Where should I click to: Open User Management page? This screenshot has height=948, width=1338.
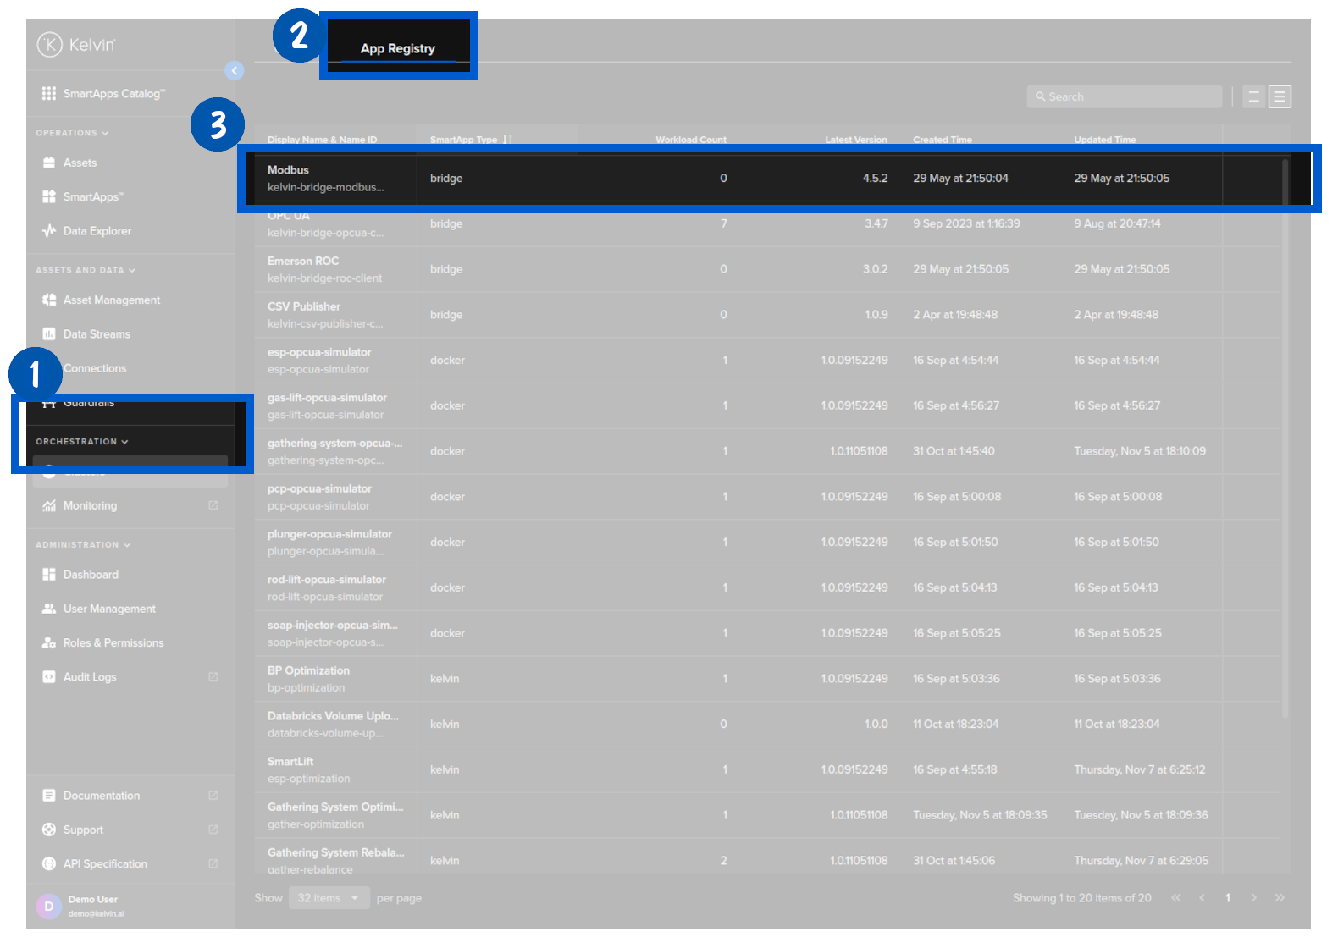109,609
